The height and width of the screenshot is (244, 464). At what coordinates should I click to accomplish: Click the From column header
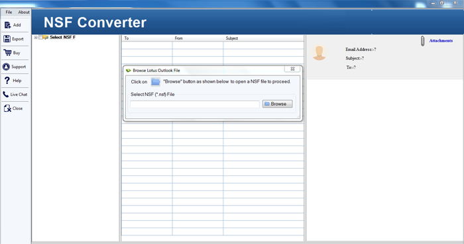click(x=198, y=38)
